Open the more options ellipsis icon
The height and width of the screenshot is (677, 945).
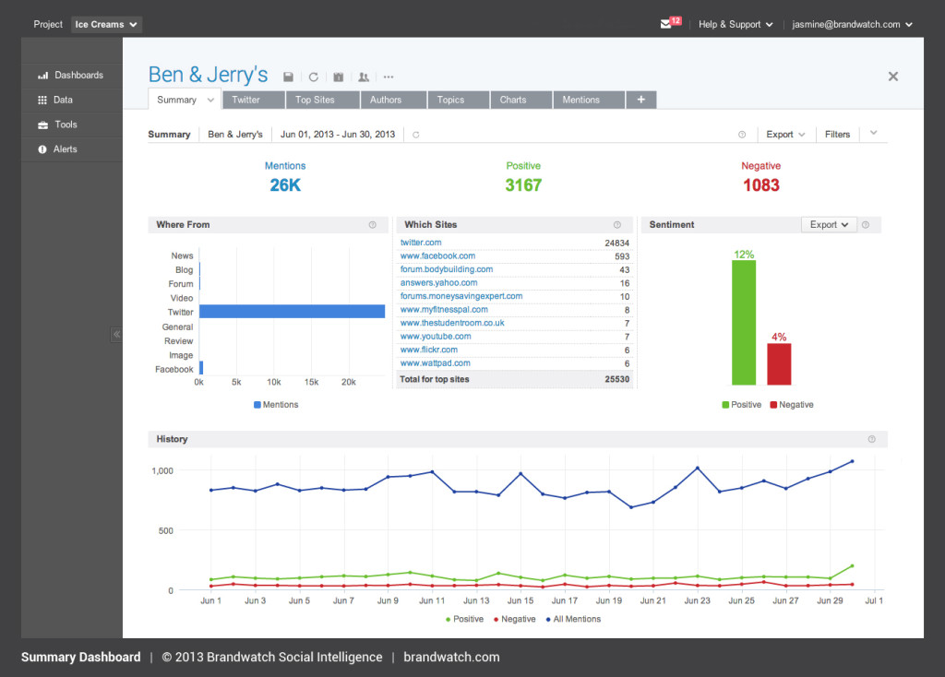point(389,77)
